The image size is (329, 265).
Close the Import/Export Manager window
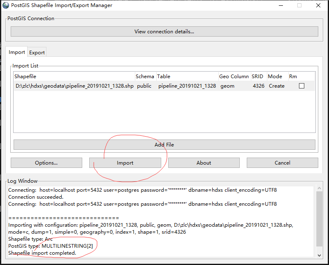point(318,5)
